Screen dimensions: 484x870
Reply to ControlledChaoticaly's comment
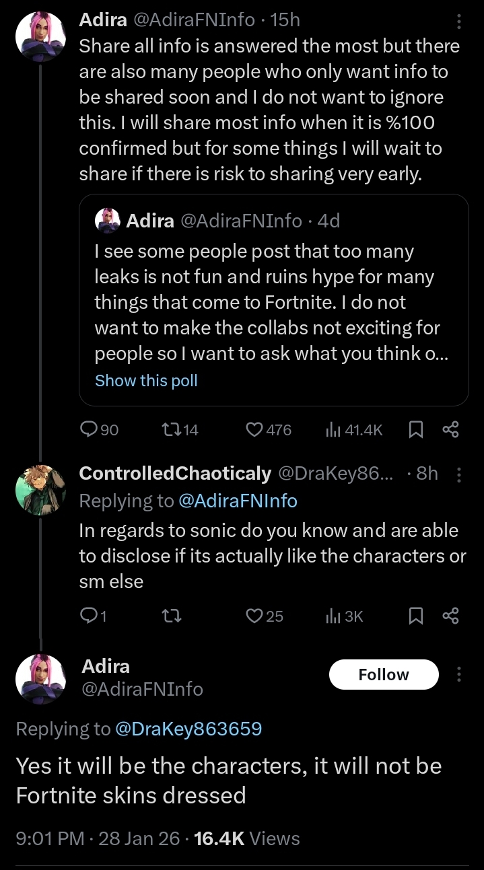pyautogui.click(x=88, y=615)
